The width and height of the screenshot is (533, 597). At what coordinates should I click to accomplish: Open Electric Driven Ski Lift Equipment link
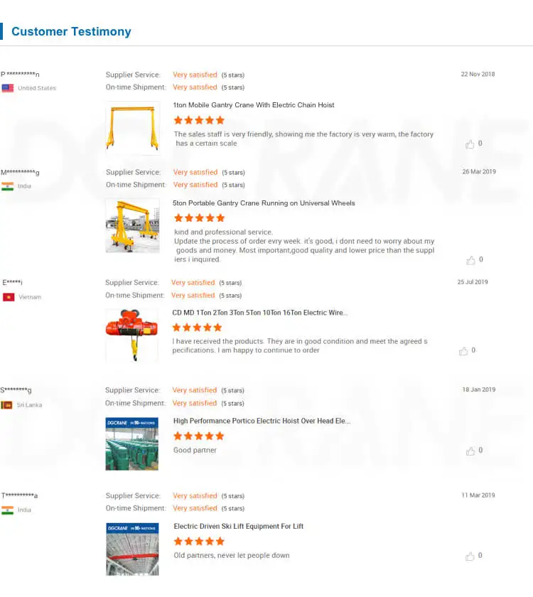pos(238,527)
